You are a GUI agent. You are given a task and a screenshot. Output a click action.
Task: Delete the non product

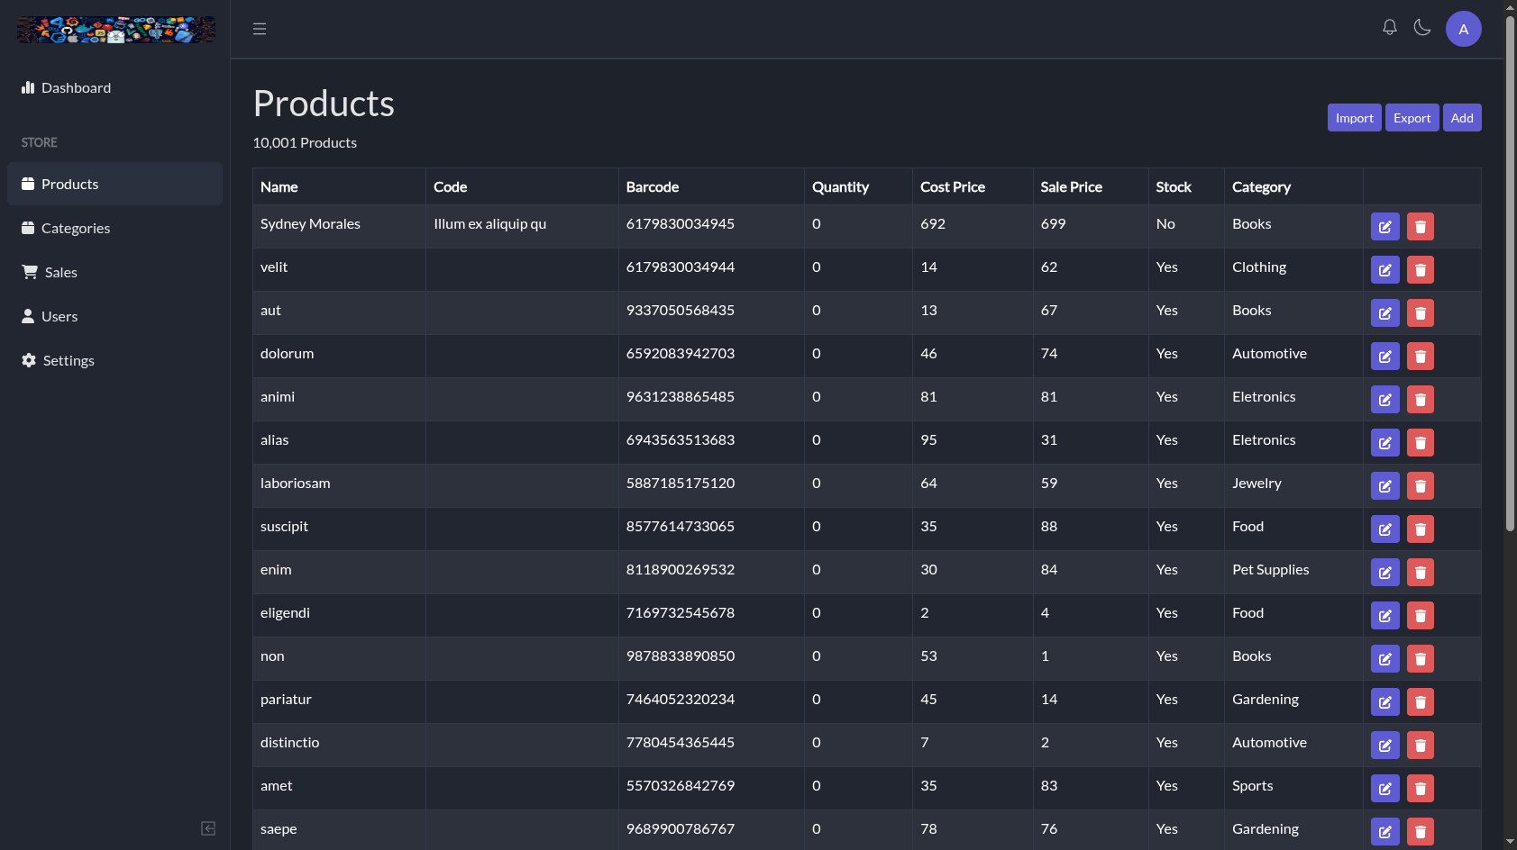pyautogui.click(x=1421, y=659)
